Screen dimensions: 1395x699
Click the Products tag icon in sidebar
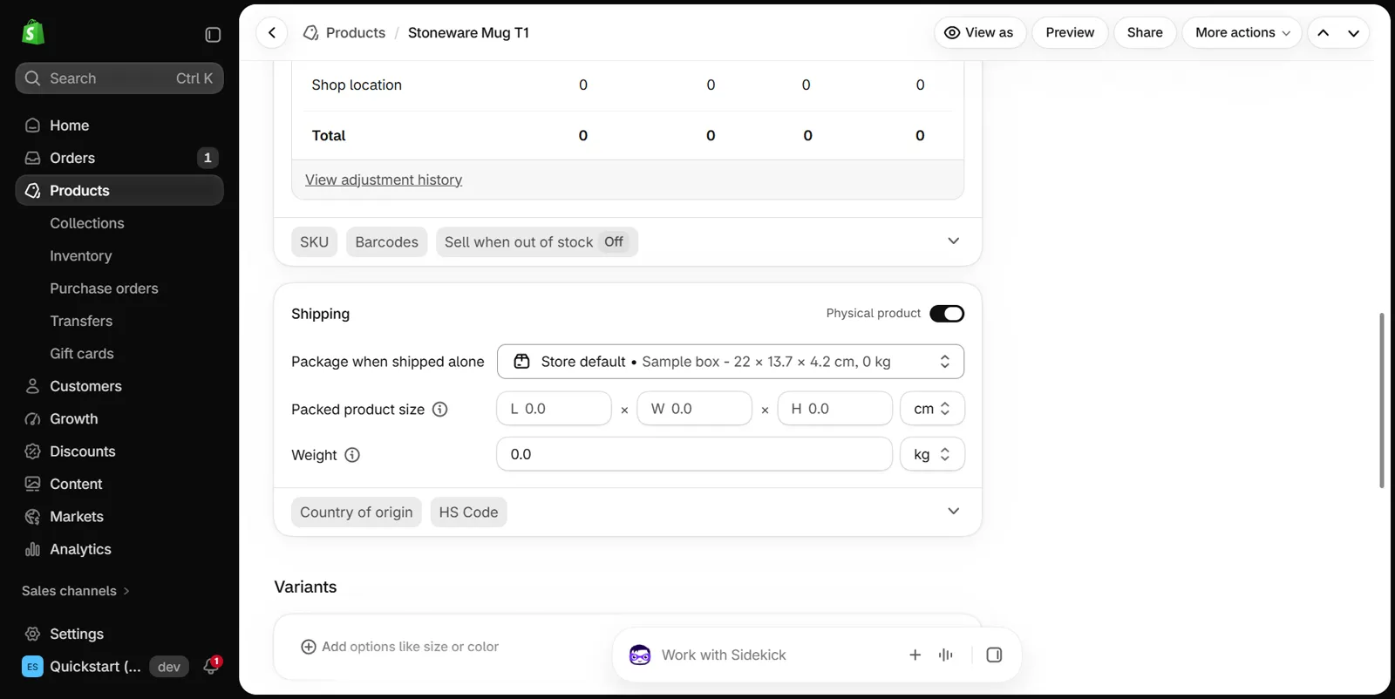pyautogui.click(x=32, y=191)
